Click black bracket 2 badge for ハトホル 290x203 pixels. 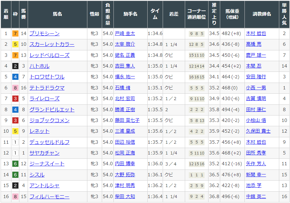click(x=15, y=66)
